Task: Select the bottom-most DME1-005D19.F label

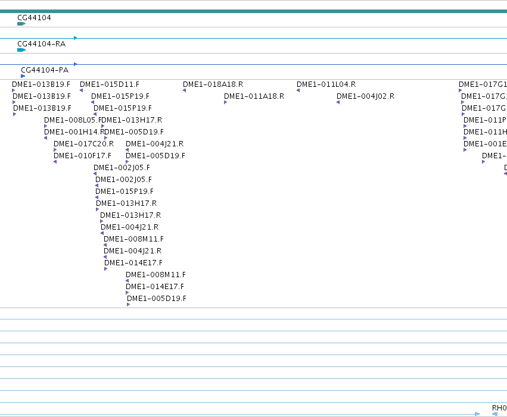Action: [x=157, y=299]
